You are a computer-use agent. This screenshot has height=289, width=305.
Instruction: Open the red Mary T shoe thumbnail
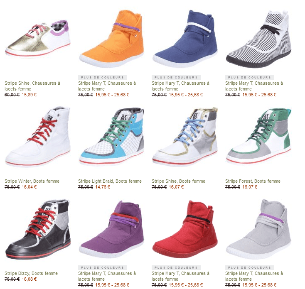point(185,229)
